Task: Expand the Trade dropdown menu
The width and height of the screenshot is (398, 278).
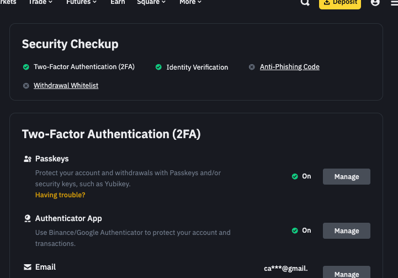Action: click(x=40, y=3)
